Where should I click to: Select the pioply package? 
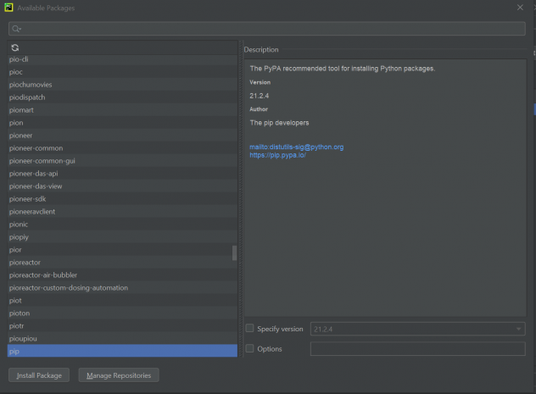[x=122, y=237]
